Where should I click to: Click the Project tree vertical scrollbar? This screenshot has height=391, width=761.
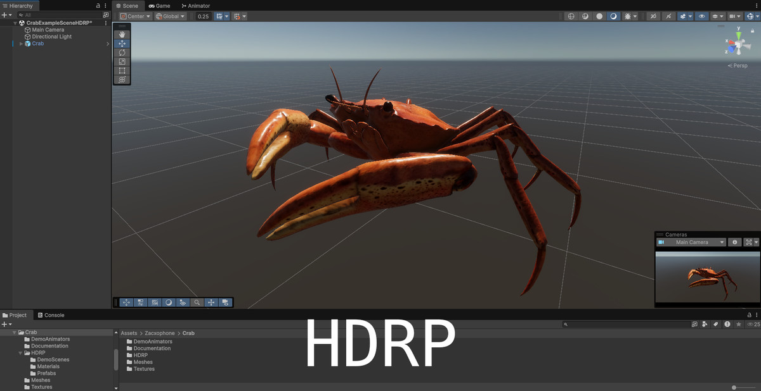point(116,359)
